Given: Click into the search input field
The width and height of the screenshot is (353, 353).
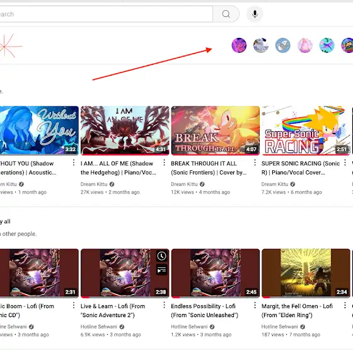Looking at the screenshot, I should 106,14.
